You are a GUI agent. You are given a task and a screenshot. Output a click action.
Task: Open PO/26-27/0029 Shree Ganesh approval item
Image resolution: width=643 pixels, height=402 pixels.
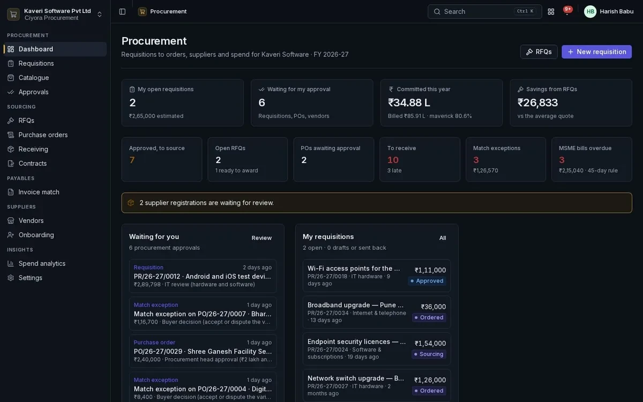pos(203,351)
